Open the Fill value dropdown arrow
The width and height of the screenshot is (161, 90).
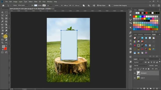click(159, 69)
